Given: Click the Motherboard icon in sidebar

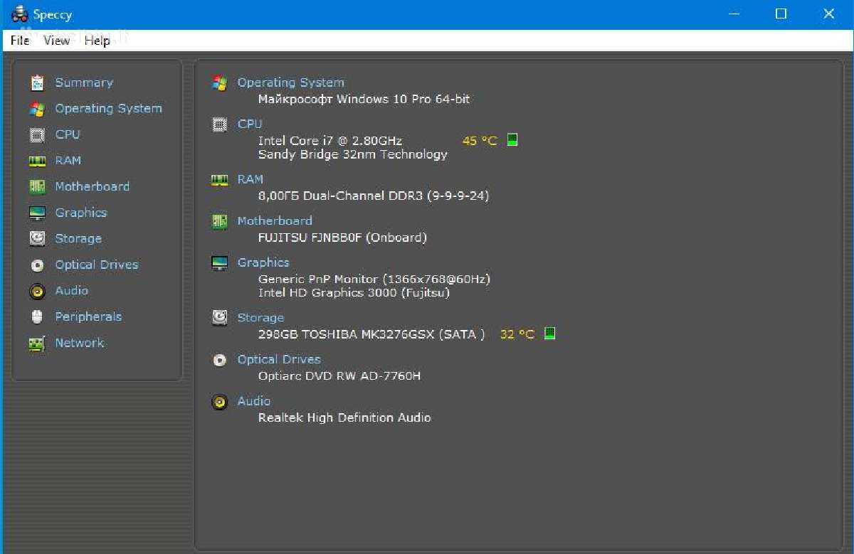Looking at the screenshot, I should (x=38, y=187).
